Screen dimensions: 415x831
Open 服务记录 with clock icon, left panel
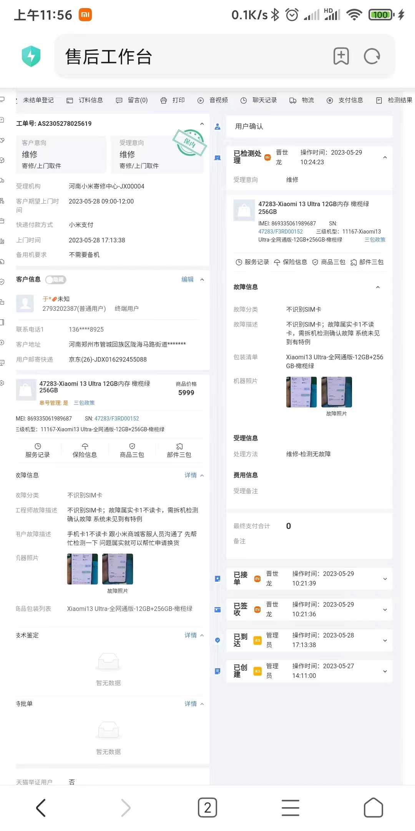38,451
